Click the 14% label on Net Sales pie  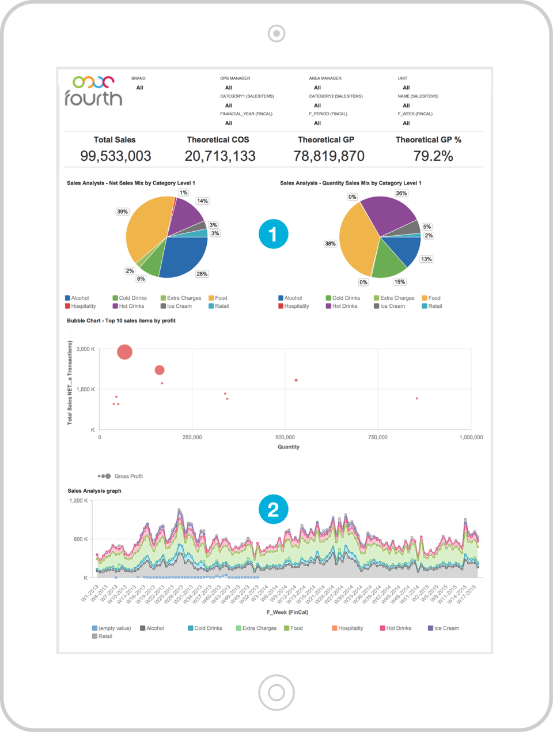pos(202,201)
